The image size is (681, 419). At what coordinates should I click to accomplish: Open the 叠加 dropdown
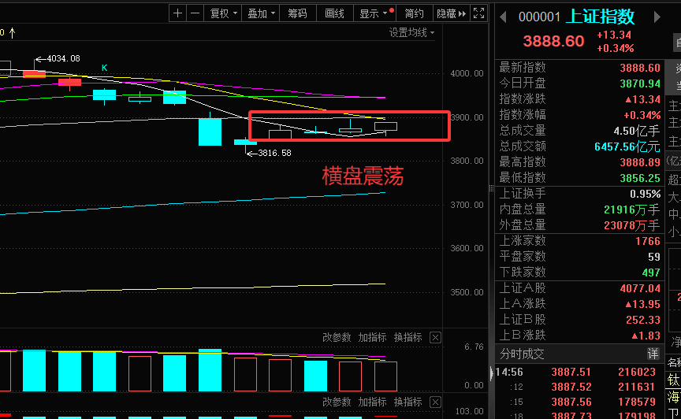click(261, 13)
